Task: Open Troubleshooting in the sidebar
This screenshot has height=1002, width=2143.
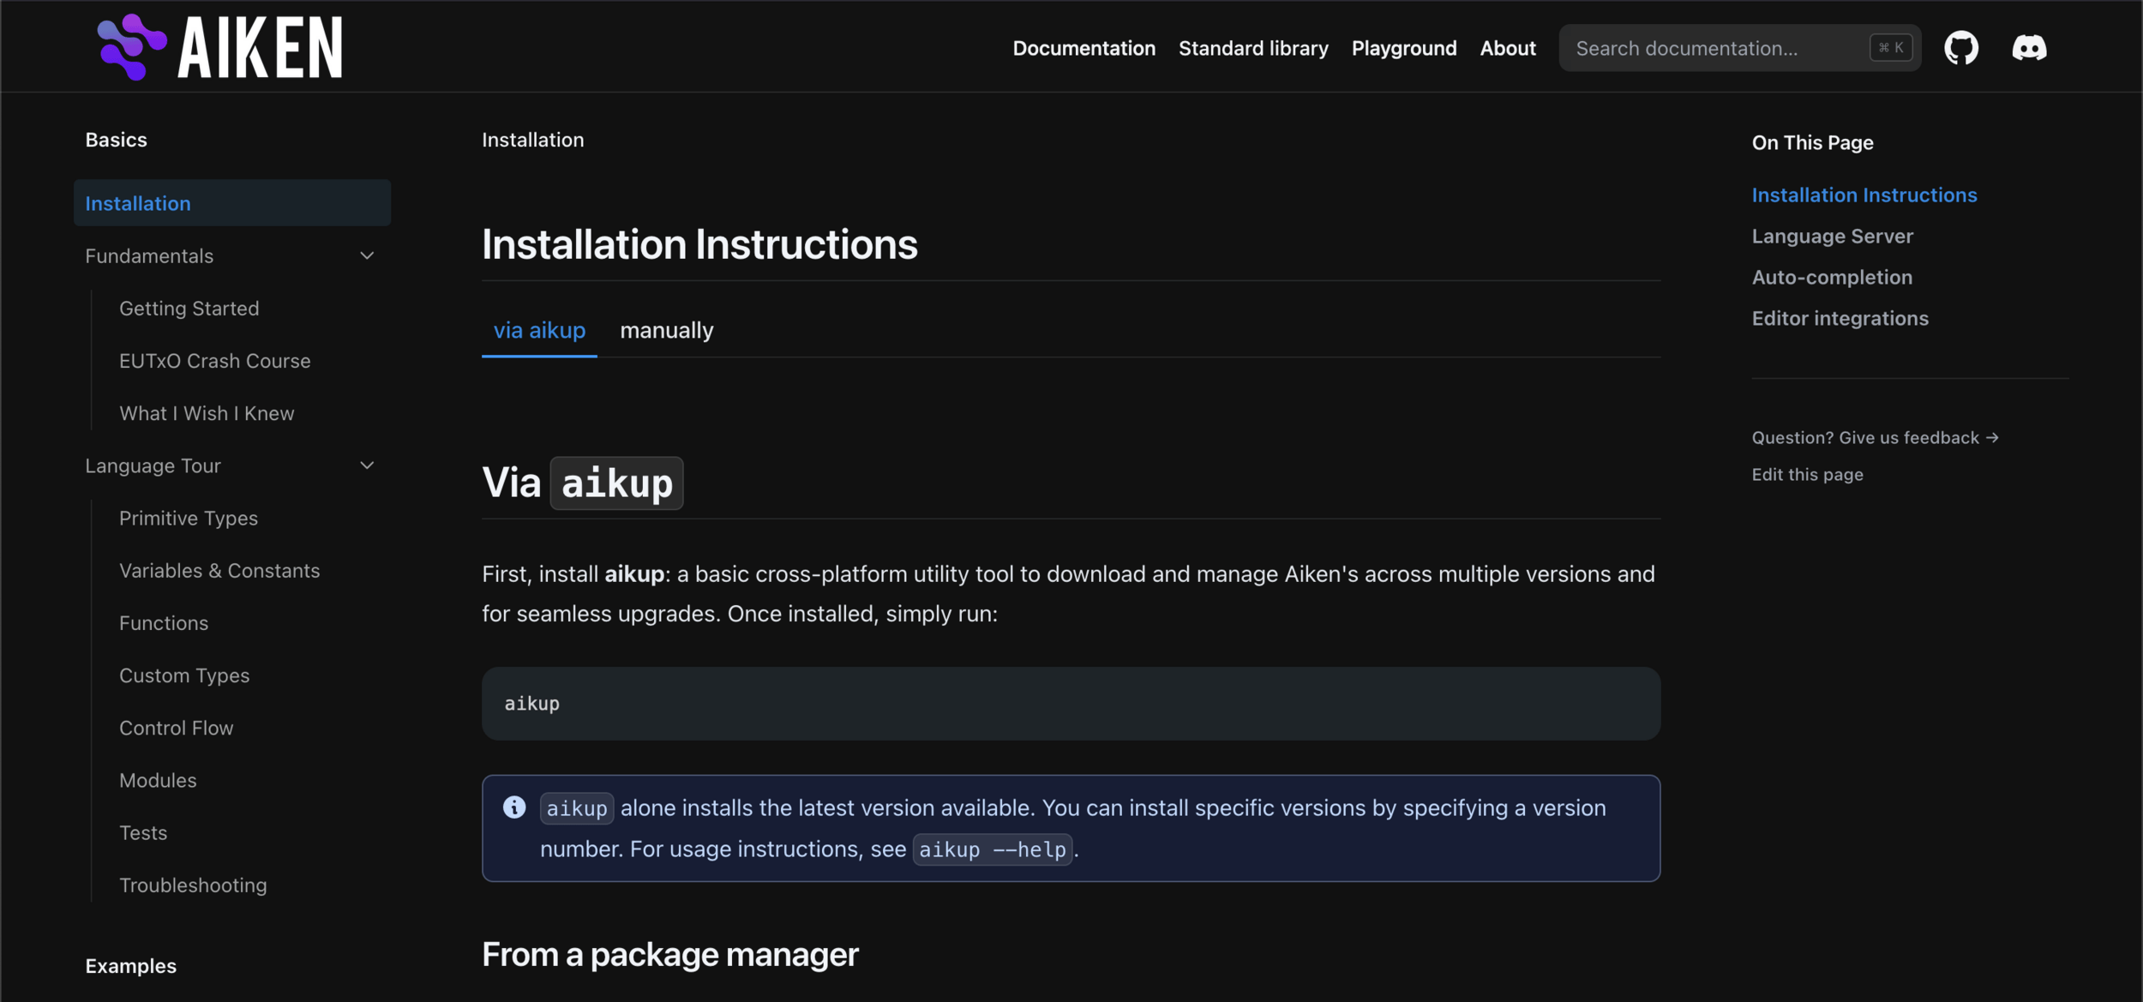Action: pos(193,885)
